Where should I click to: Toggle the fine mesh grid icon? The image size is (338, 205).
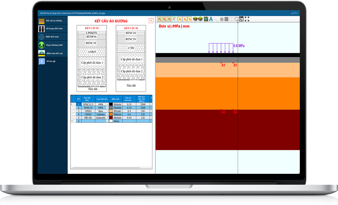(x=221, y=19)
